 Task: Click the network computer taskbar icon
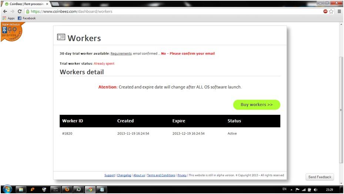44,190
